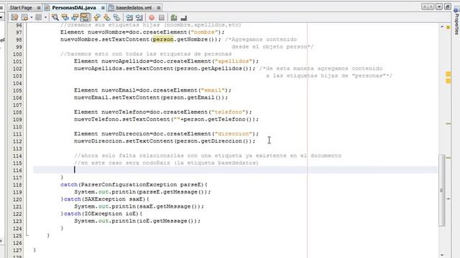Click the Find Selection magnifier icon
This screenshot has height=258, width=460.
pos(55,17)
